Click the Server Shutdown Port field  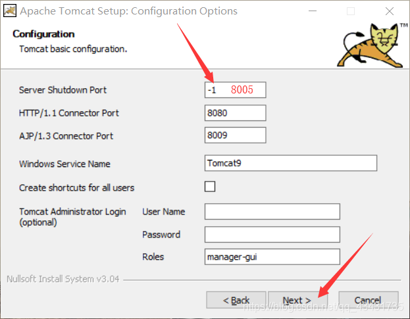pos(235,90)
